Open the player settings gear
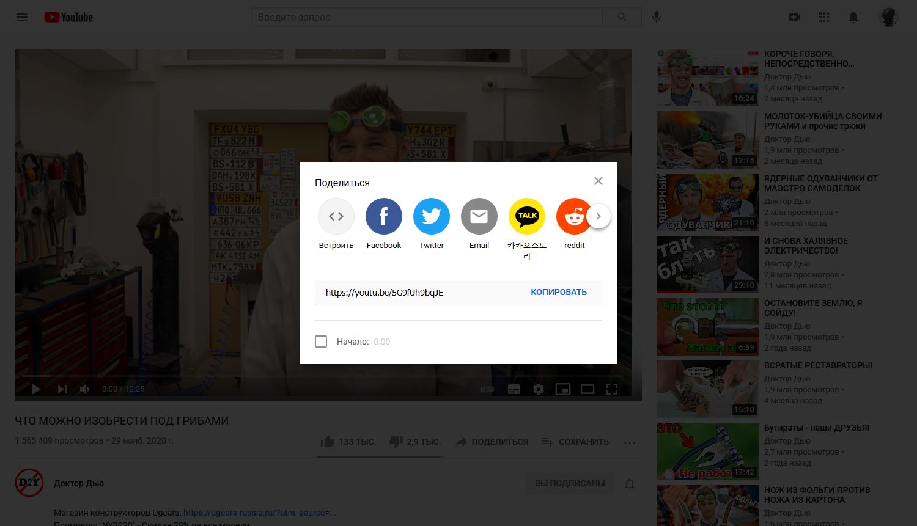 pyautogui.click(x=539, y=389)
